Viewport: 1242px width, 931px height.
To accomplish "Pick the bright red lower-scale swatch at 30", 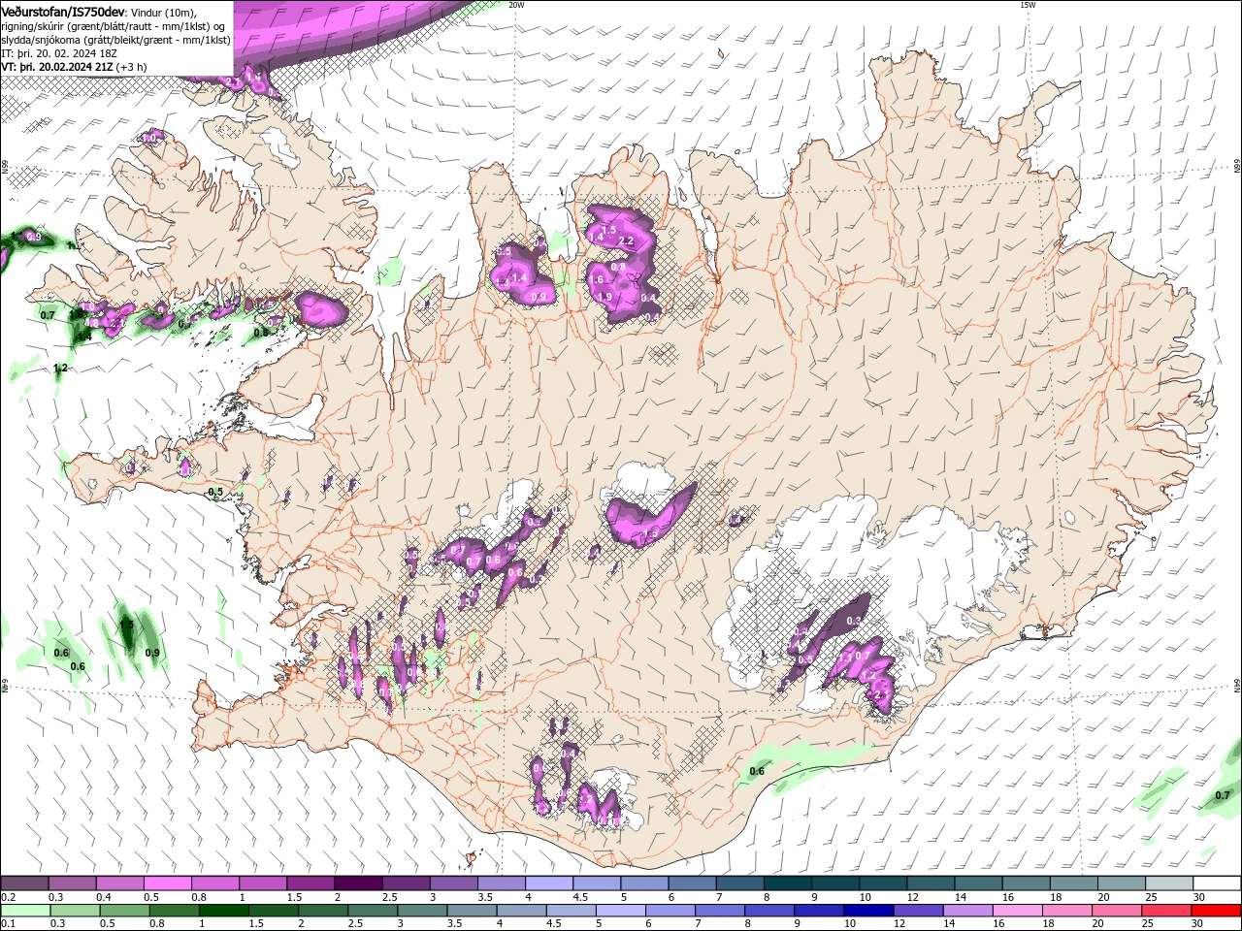I will [x=1215, y=911].
